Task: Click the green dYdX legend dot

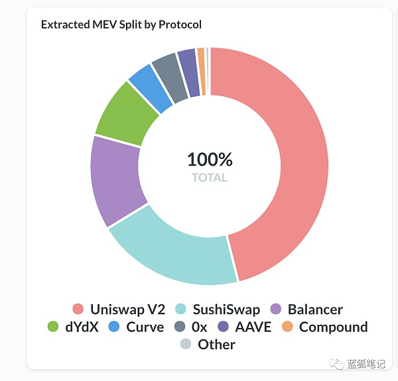Action: pyautogui.click(x=54, y=327)
